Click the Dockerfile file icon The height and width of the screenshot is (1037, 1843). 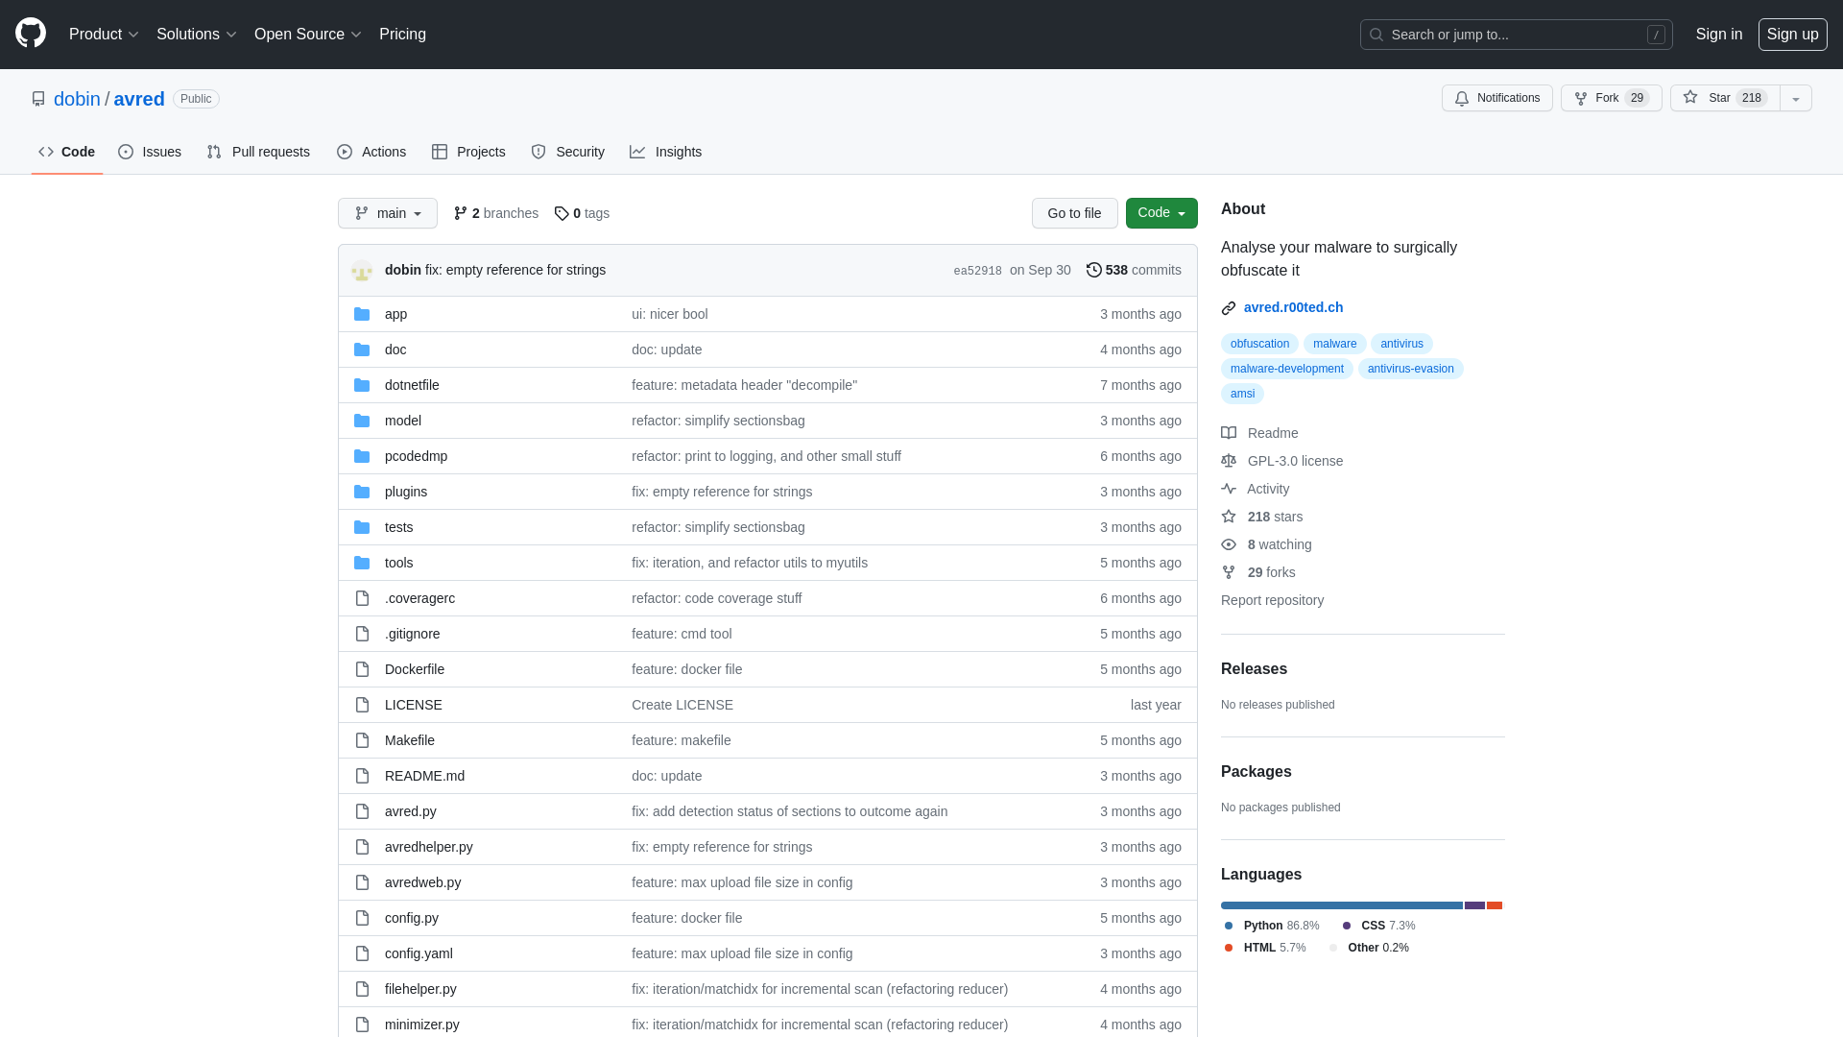(x=362, y=669)
